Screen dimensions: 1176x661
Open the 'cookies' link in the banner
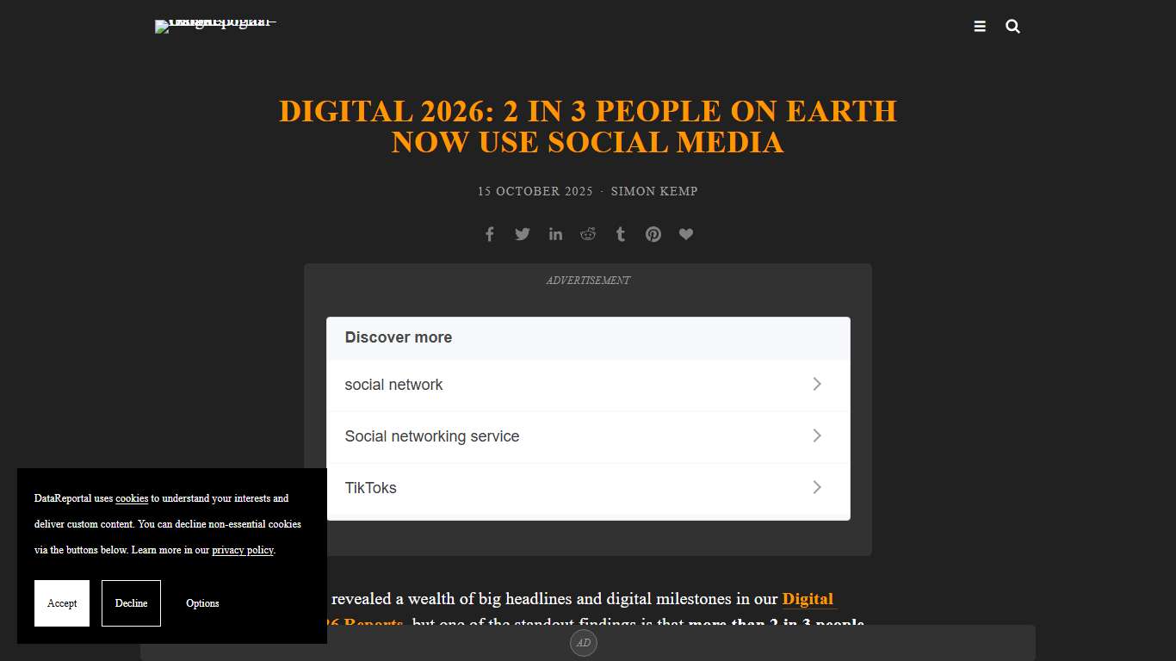click(x=131, y=498)
